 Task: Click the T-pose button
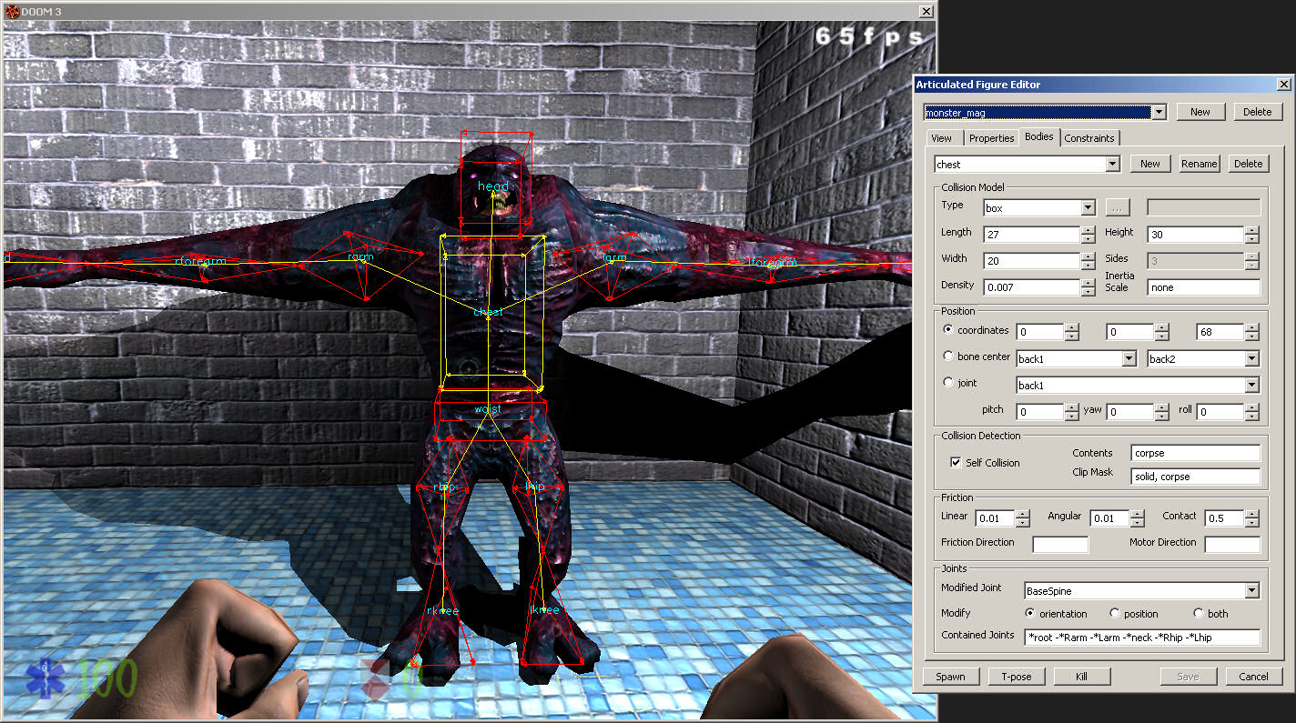1016,677
